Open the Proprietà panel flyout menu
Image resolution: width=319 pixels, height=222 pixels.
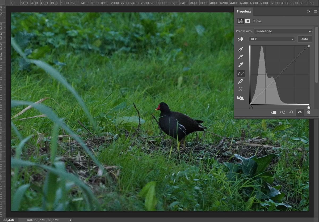click(316, 12)
